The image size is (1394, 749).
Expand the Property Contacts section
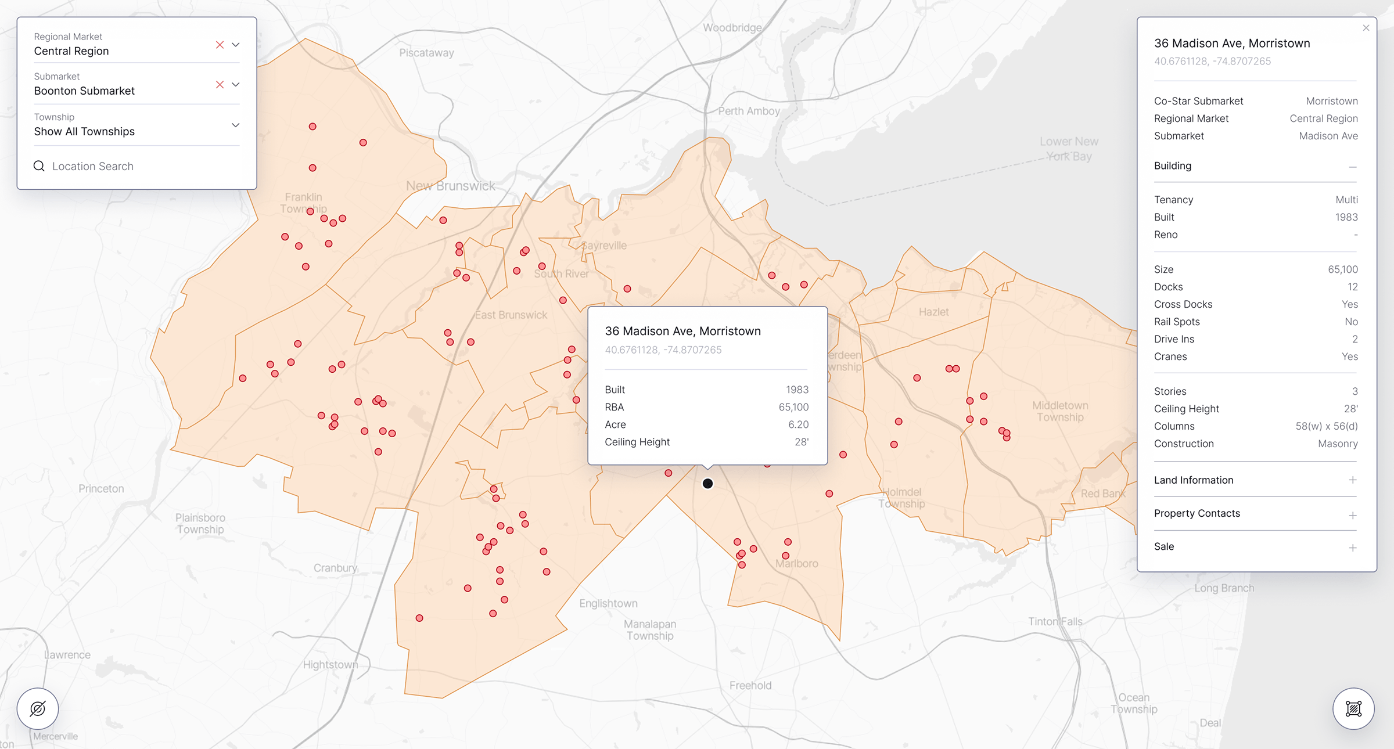pyautogui.click(x=1353, y=516)
